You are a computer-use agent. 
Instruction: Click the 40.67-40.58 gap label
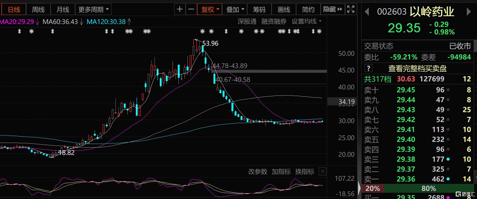(233, 80)
